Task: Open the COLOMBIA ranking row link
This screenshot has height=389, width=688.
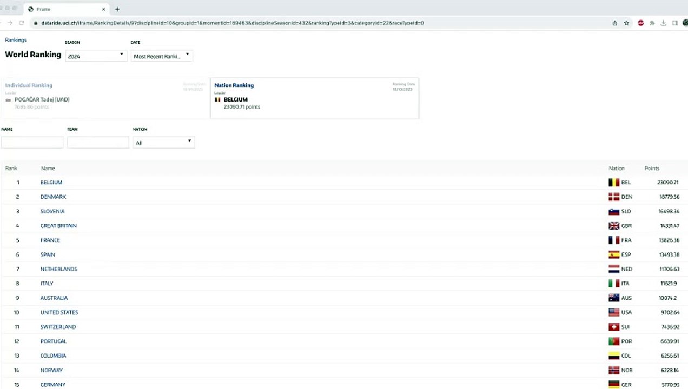Action: [x=53, y=356]
